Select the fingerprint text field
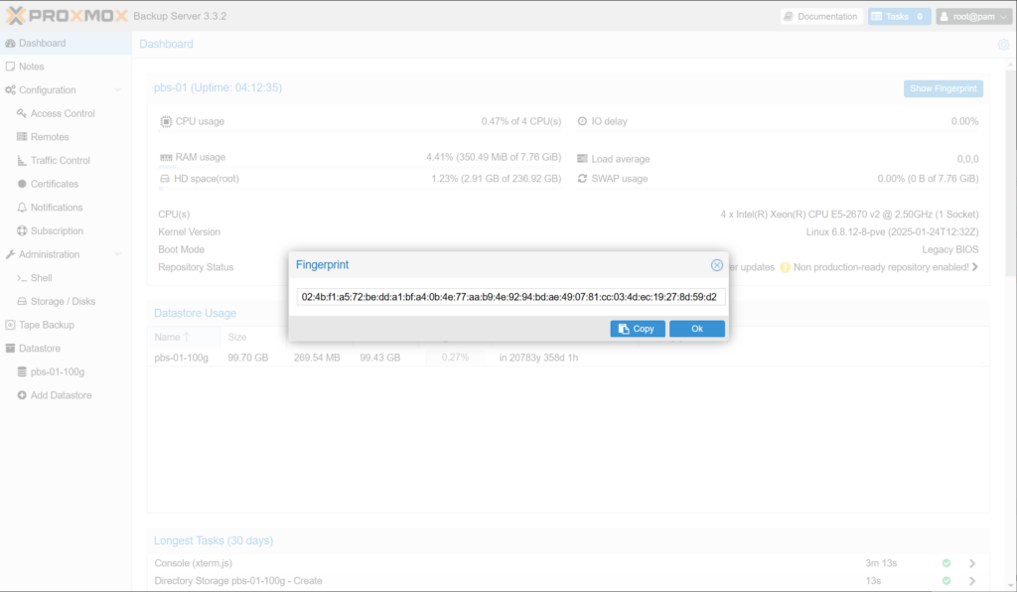1017x592 pixels. [x=511, y=297]
